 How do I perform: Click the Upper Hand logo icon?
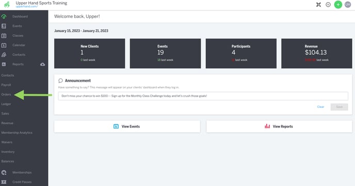pyautogui.click(x=7, y=4)
